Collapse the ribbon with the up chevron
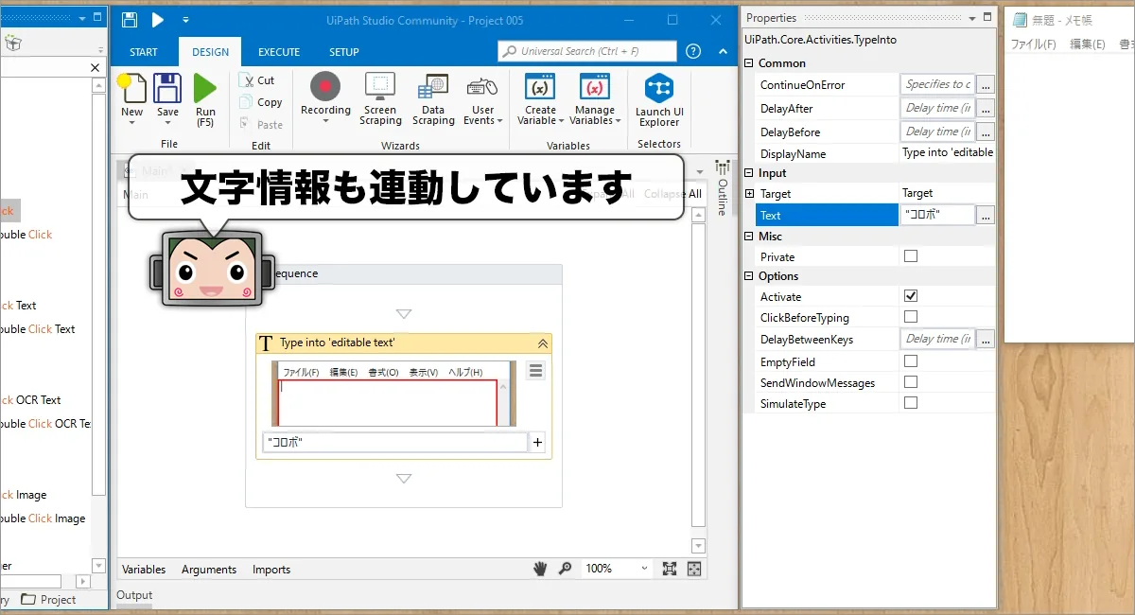The image size is (1135, 615). (x=721, y=51)
